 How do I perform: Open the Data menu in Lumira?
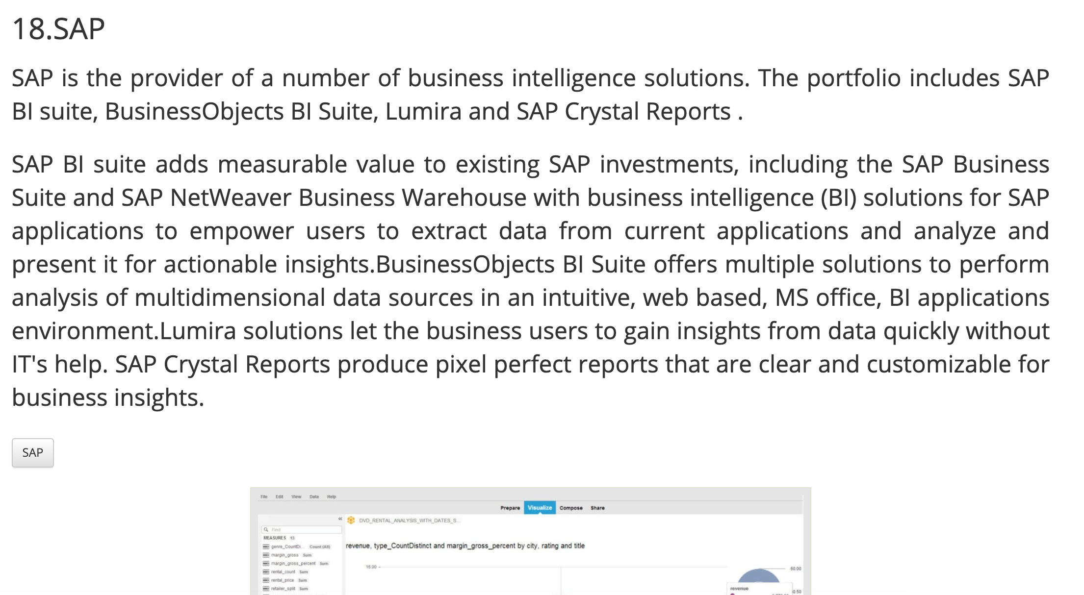[x=314, y=496]
